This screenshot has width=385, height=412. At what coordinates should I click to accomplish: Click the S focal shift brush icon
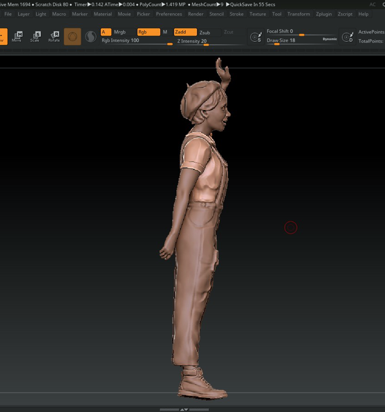tap(256, 37)
